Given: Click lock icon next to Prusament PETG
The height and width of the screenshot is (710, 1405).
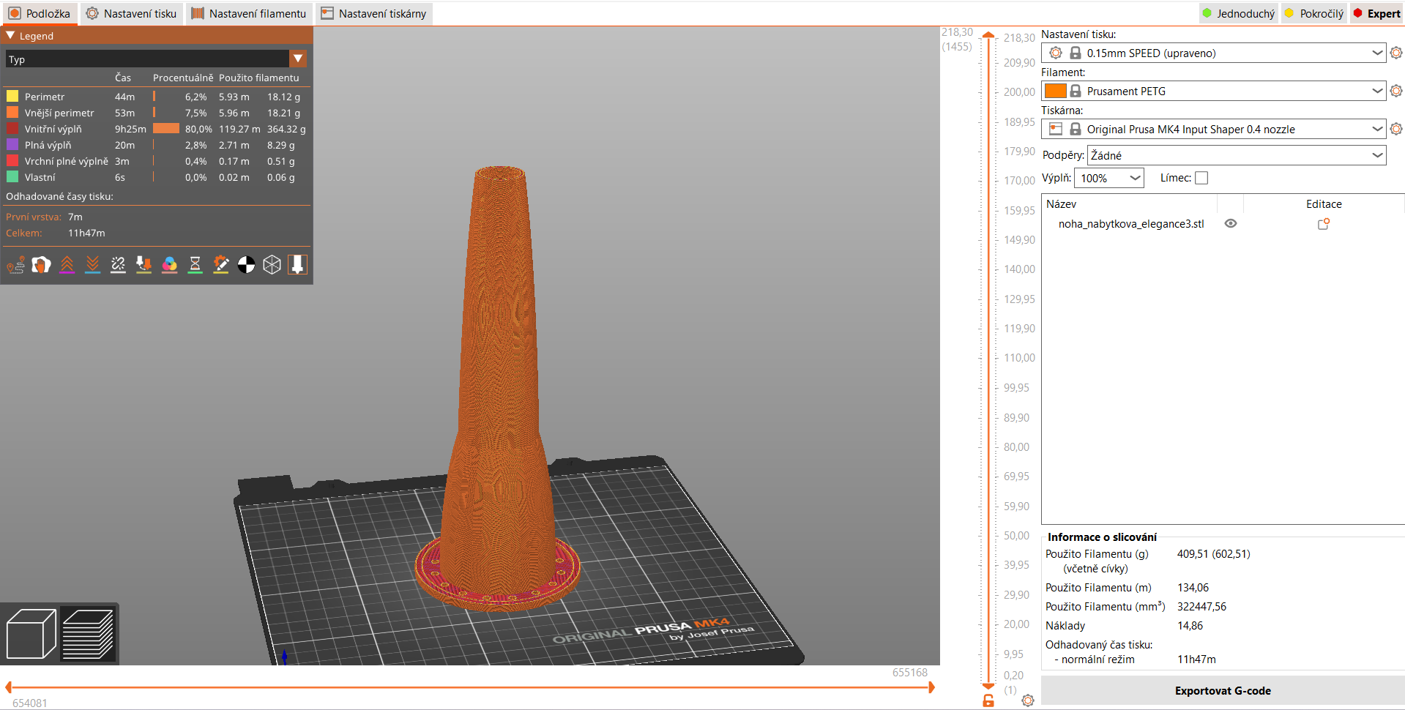Looking at the screenshot, I should [1076, 91].
